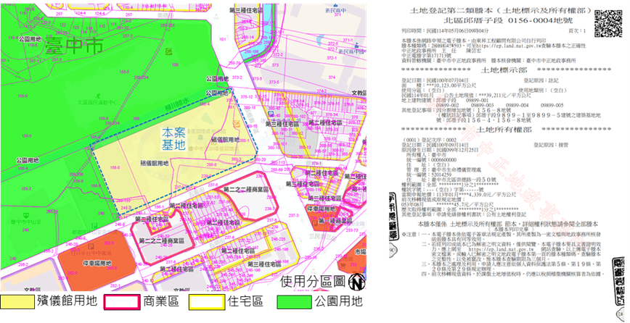Click the QR code on the transcript
This screenshot has height=323, width=630.
coord(608,24)
